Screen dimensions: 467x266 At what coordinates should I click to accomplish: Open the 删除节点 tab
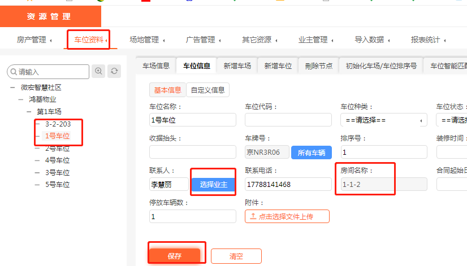coord(318,66)
